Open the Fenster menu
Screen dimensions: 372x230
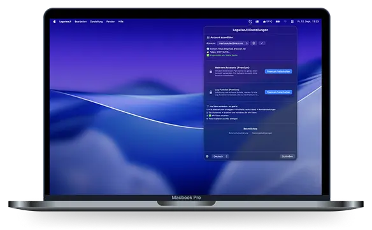(110, 22)
